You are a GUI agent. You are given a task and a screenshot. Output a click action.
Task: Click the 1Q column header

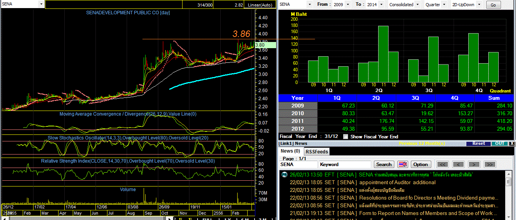337,98
